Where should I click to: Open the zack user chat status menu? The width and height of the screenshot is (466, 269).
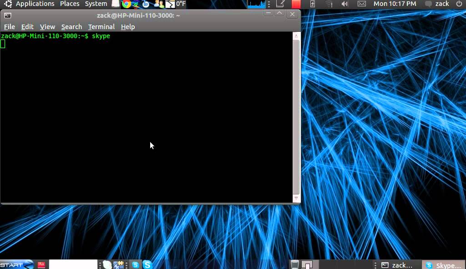point(437,4)
